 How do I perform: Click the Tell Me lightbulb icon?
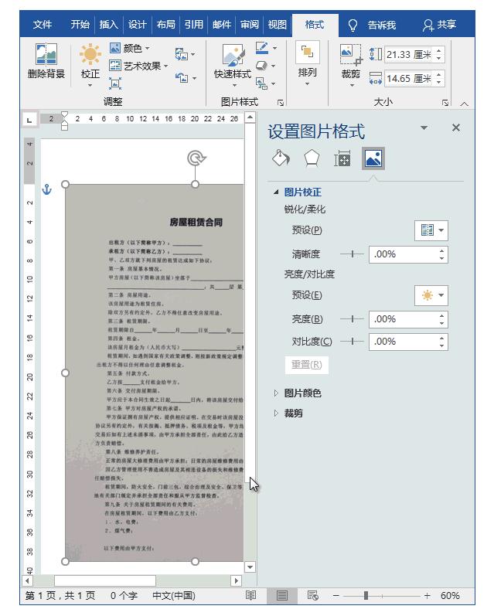353,26
